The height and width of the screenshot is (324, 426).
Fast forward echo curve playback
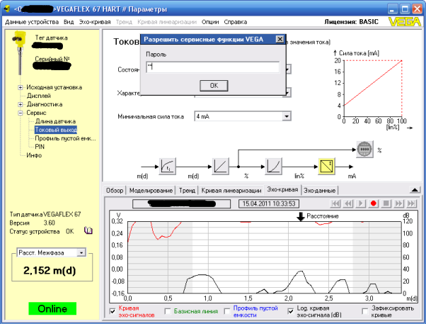click(399, 203)
